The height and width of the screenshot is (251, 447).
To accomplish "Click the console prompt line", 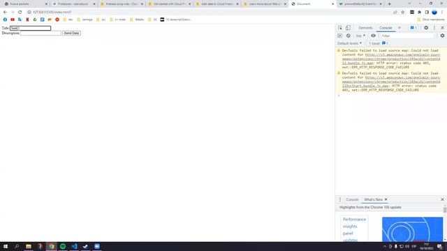I will pyautogui.click(x=391, y=96).
